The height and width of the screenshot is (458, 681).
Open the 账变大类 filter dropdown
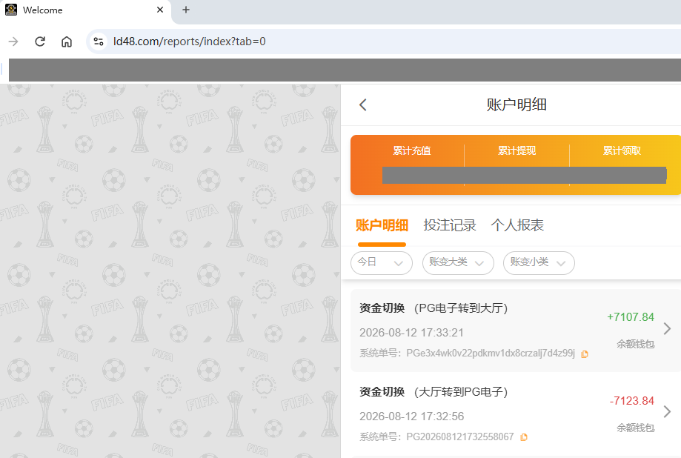458,263
